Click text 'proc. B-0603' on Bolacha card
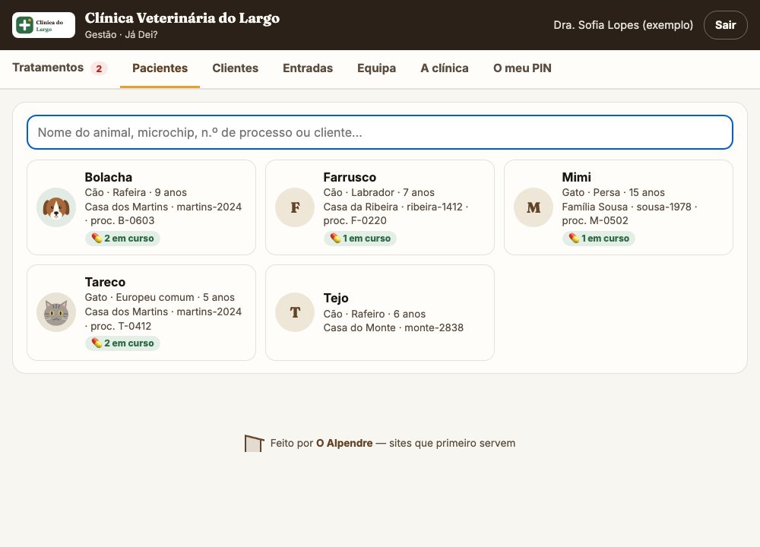 point(122,221)
